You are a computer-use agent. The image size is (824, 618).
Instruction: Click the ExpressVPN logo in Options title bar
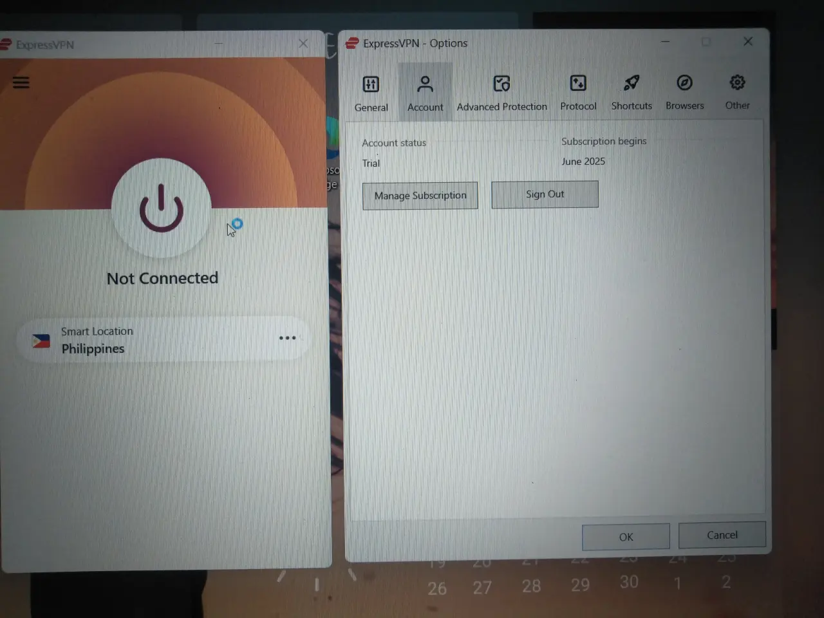(352, 43)
